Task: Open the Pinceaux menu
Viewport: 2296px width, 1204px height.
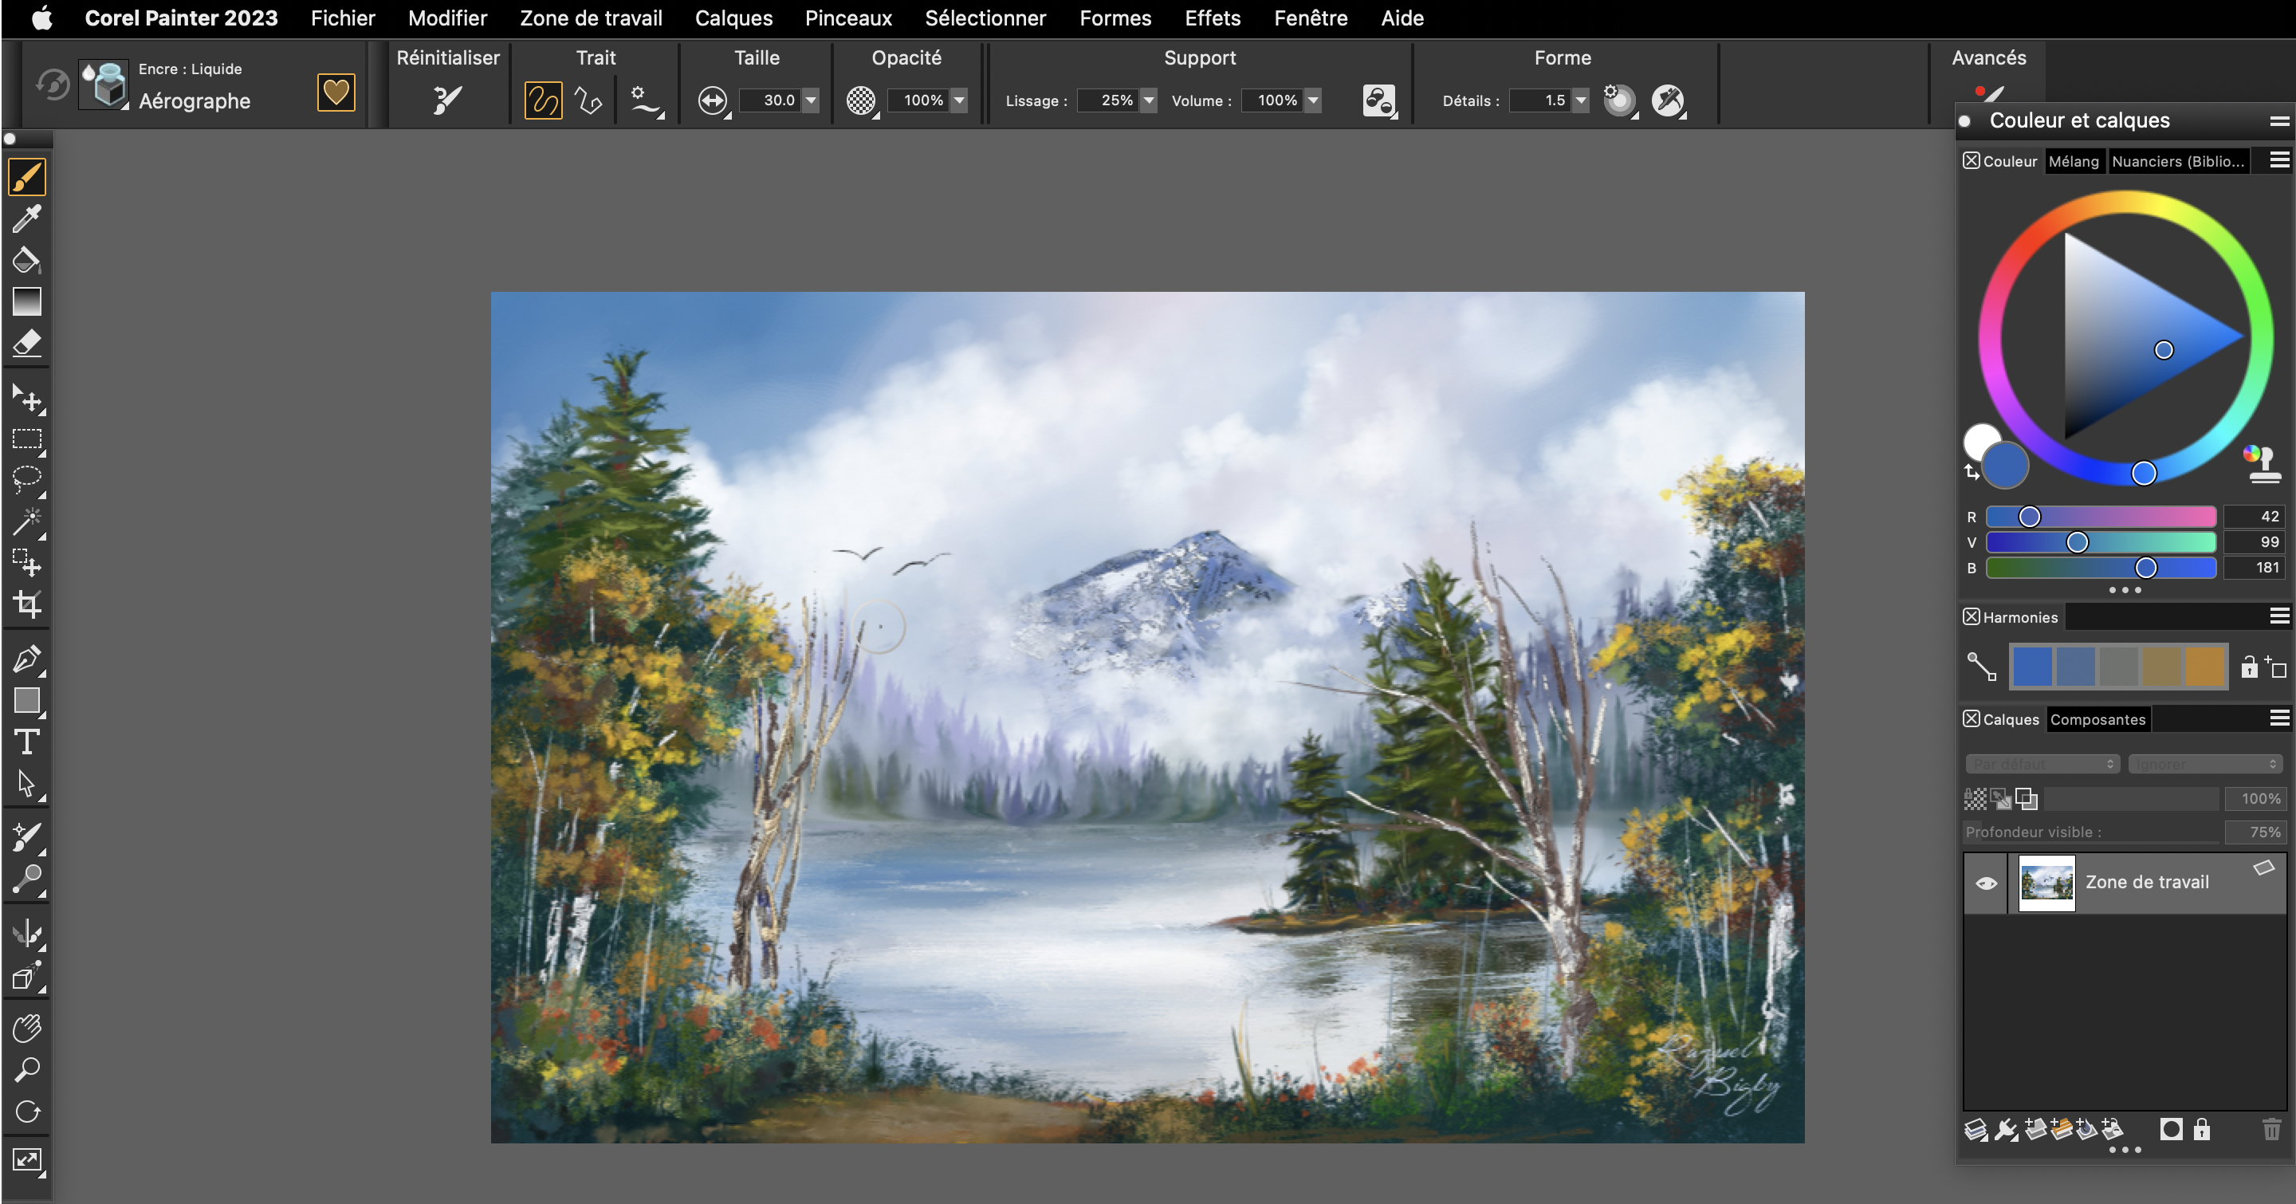Action: pyautogui.click(x=847, y=18)
